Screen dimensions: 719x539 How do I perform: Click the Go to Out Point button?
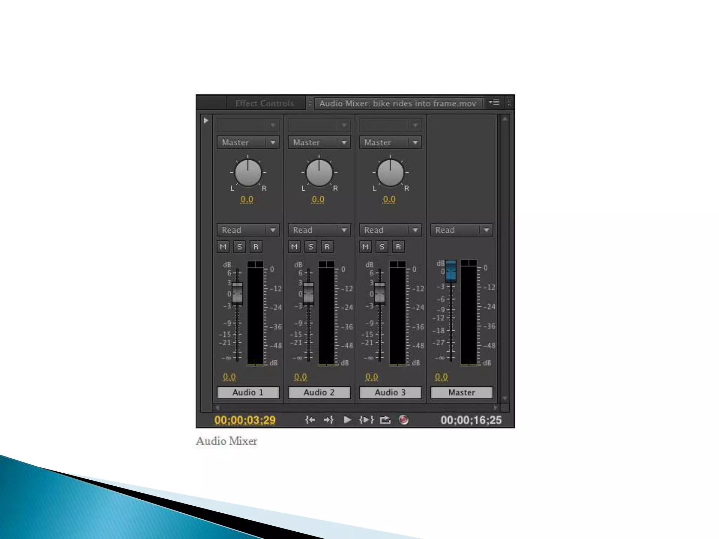point(329,420)
